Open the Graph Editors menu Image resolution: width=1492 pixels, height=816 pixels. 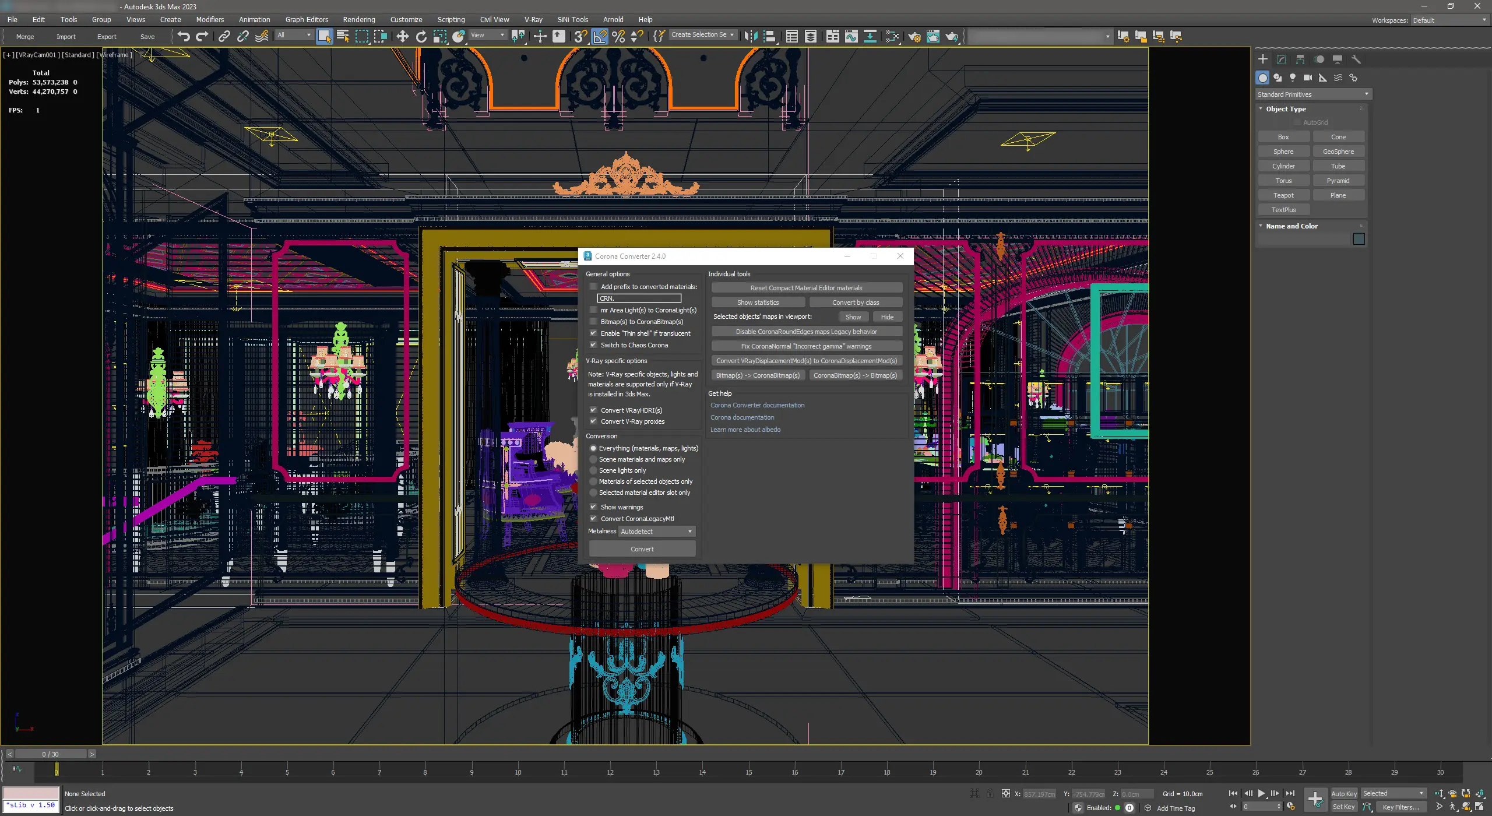click(x=307, y=19)
